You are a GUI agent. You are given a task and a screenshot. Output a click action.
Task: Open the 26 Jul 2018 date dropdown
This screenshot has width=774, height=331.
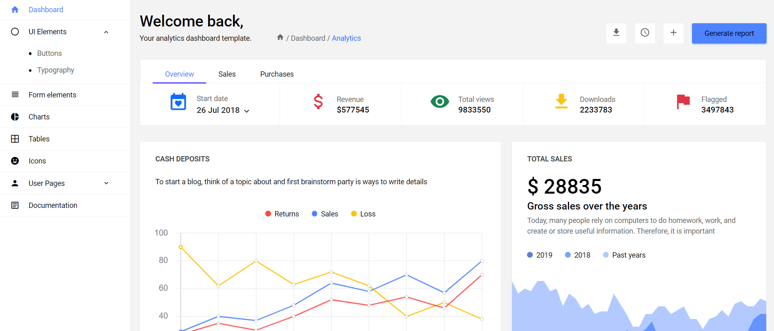[x=223, y=110]
